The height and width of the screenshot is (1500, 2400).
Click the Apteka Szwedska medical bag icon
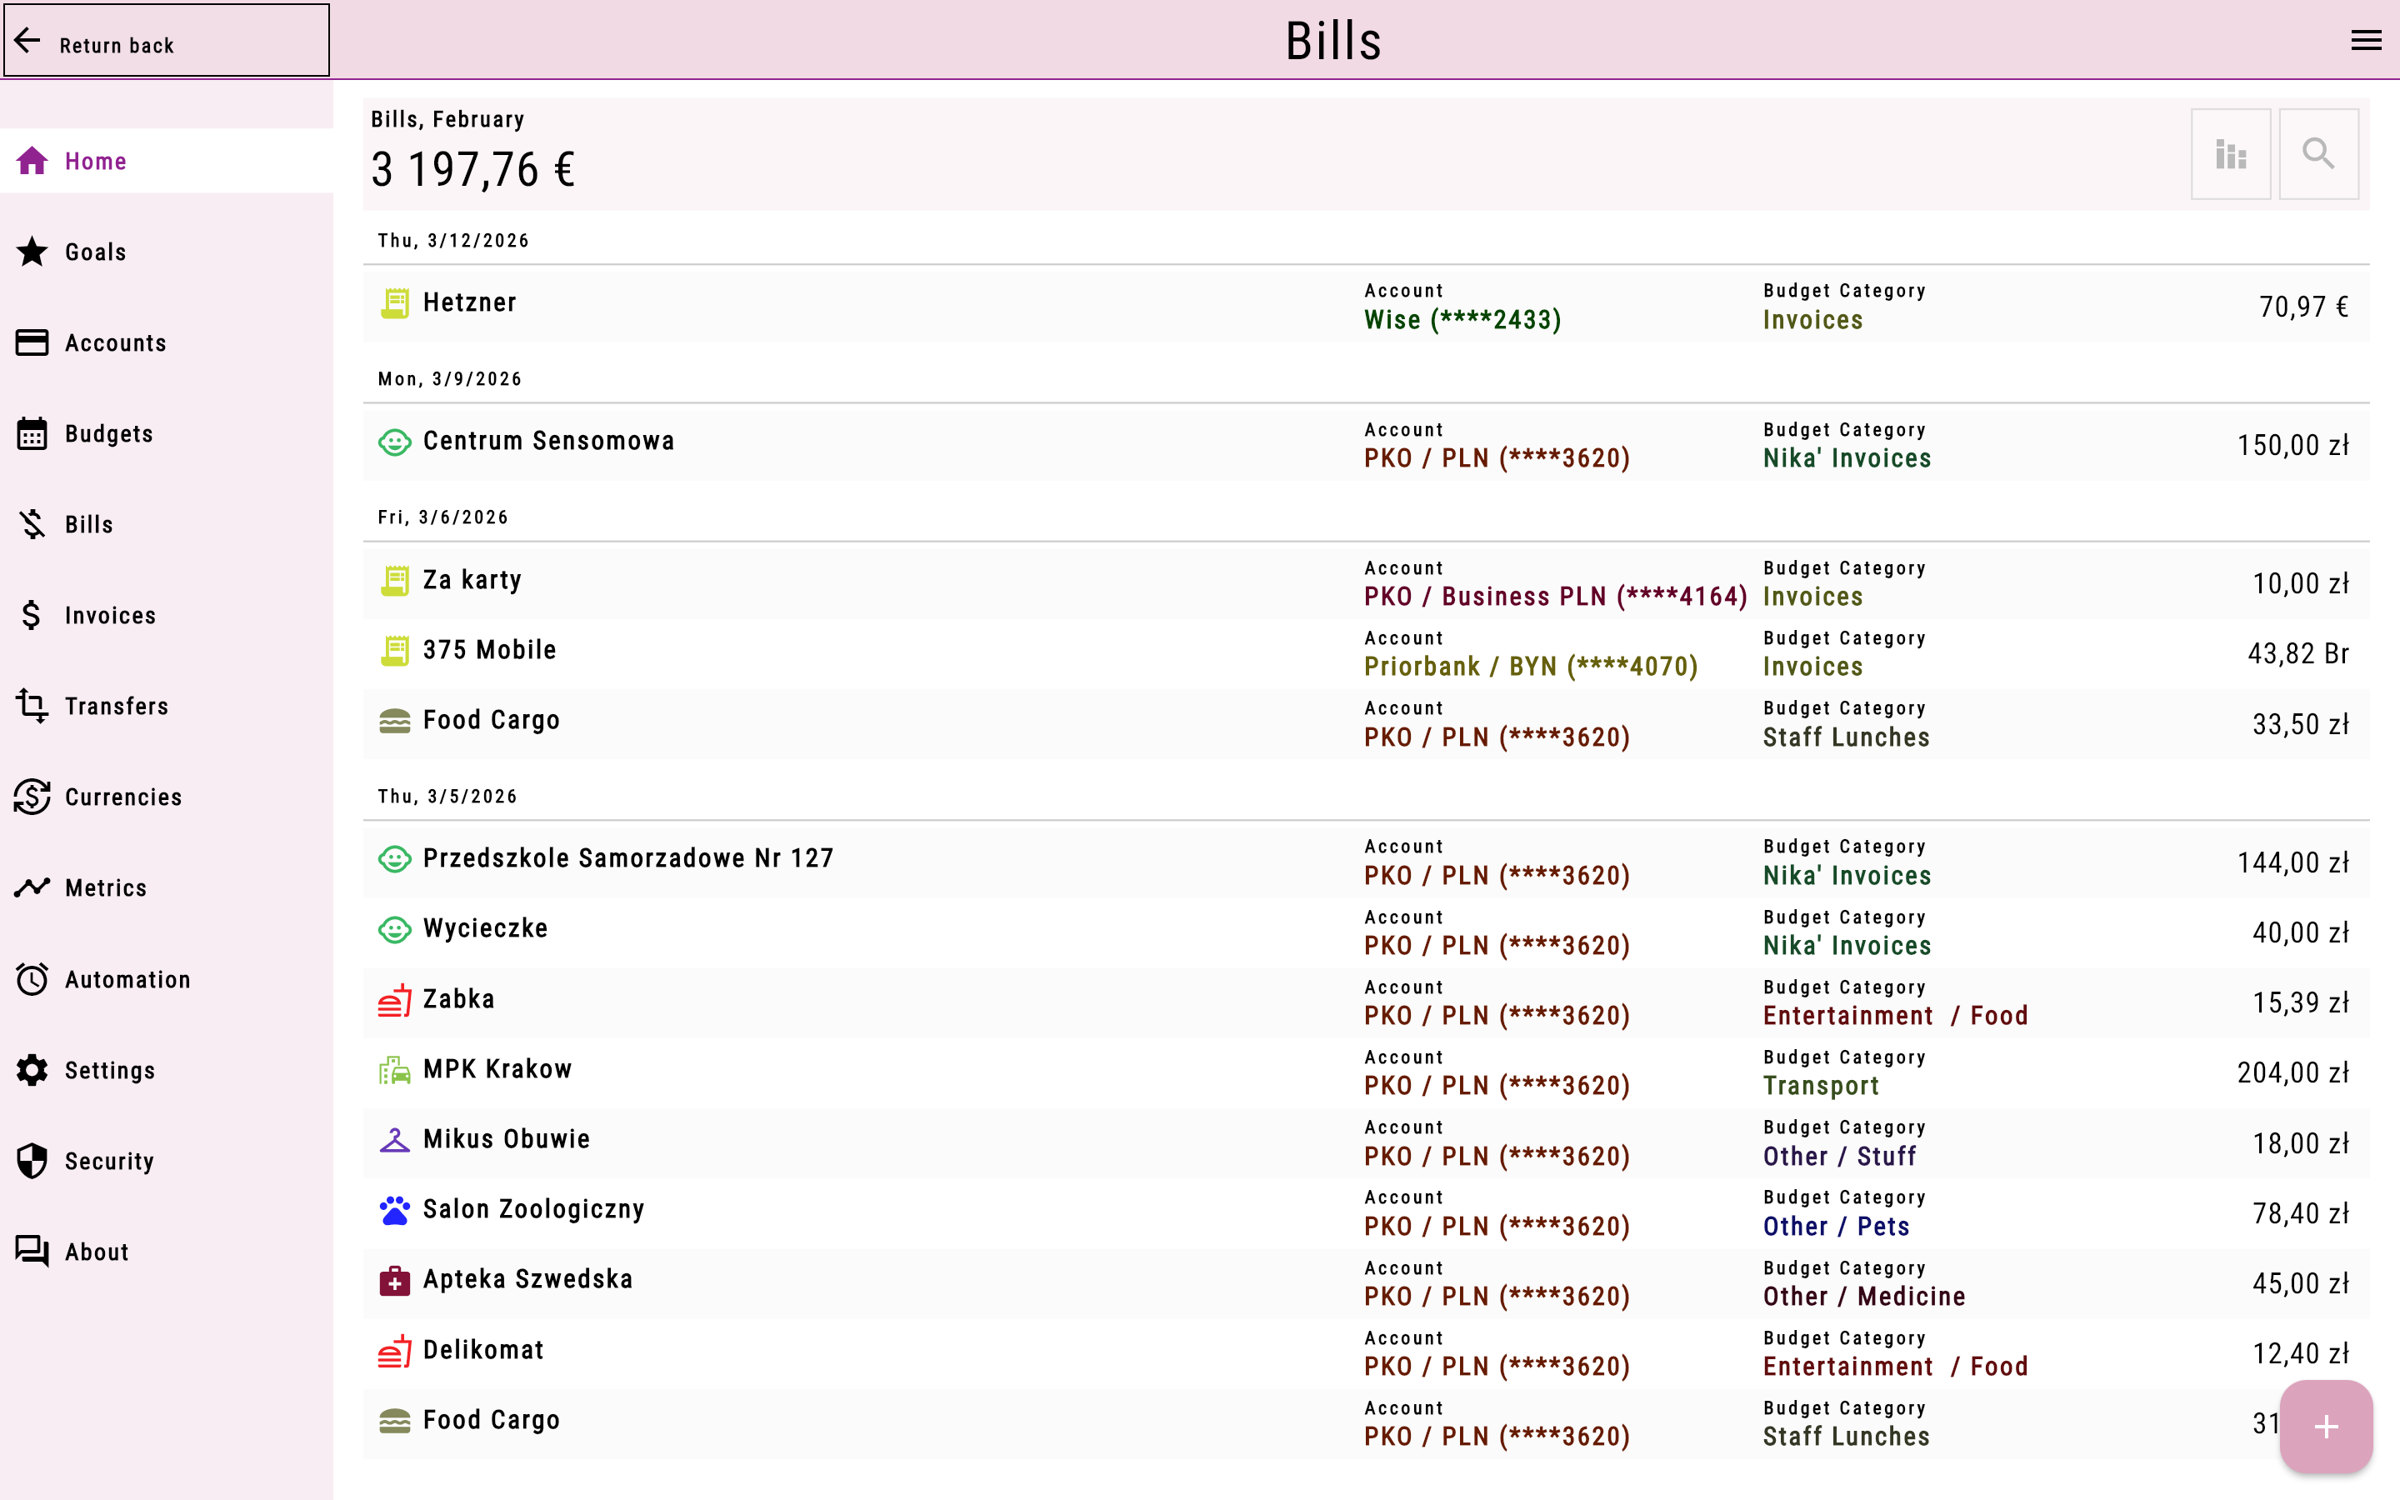click(x=395, y=1280)
